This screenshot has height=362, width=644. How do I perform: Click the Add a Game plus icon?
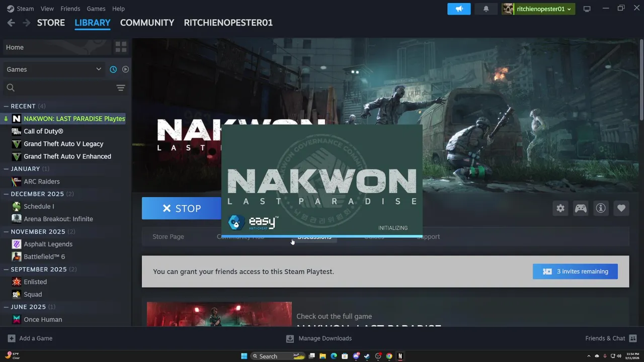click(x=12, y=338)
